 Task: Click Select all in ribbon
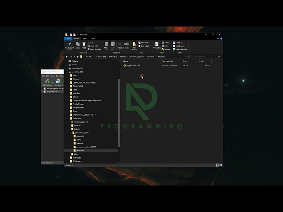point(178,43)
